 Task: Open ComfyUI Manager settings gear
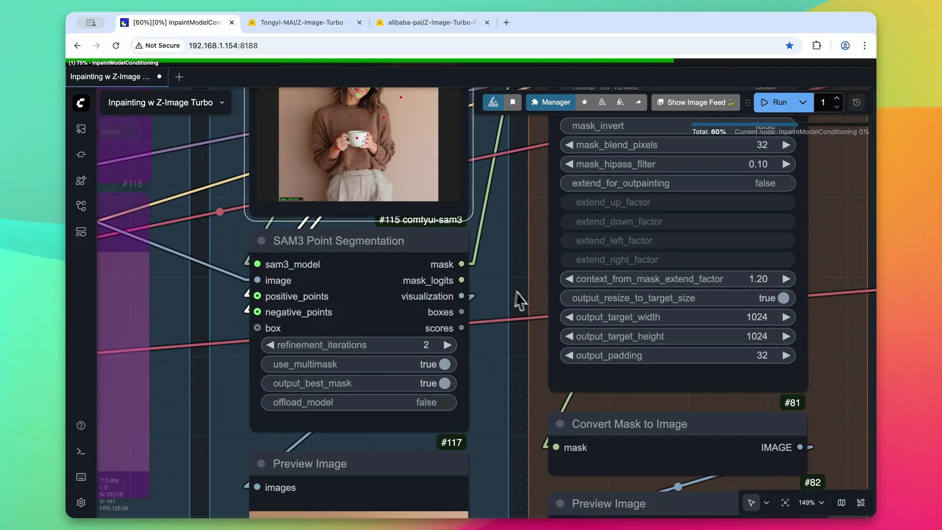(81, 503)
